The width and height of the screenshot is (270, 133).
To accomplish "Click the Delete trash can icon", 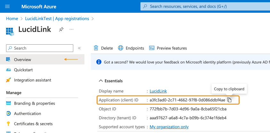I will point(96,48).
